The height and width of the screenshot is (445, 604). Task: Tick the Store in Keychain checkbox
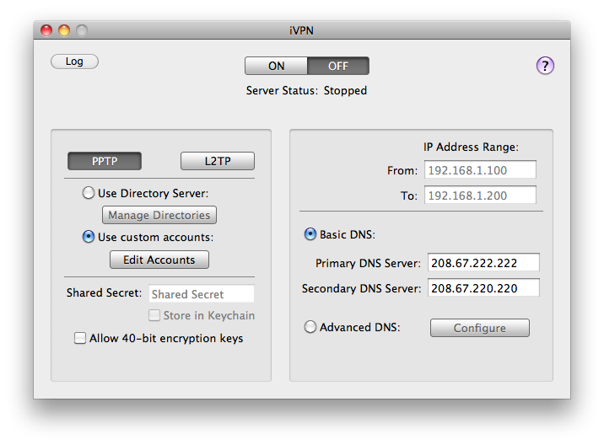[154, 315]
